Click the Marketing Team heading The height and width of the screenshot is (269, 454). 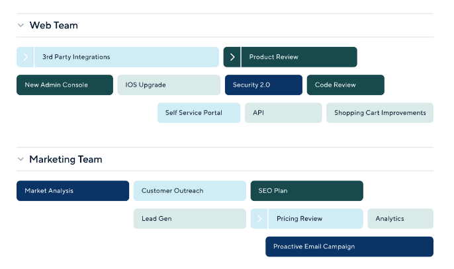(x=66, y=159)
